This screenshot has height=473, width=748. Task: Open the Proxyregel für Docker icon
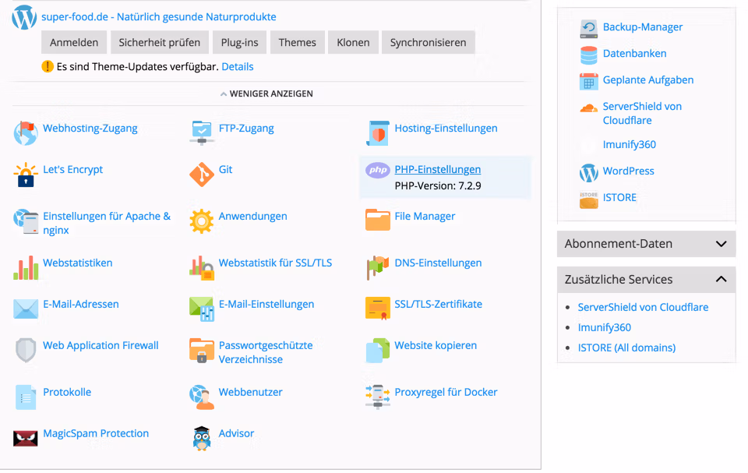click(378, 396)
